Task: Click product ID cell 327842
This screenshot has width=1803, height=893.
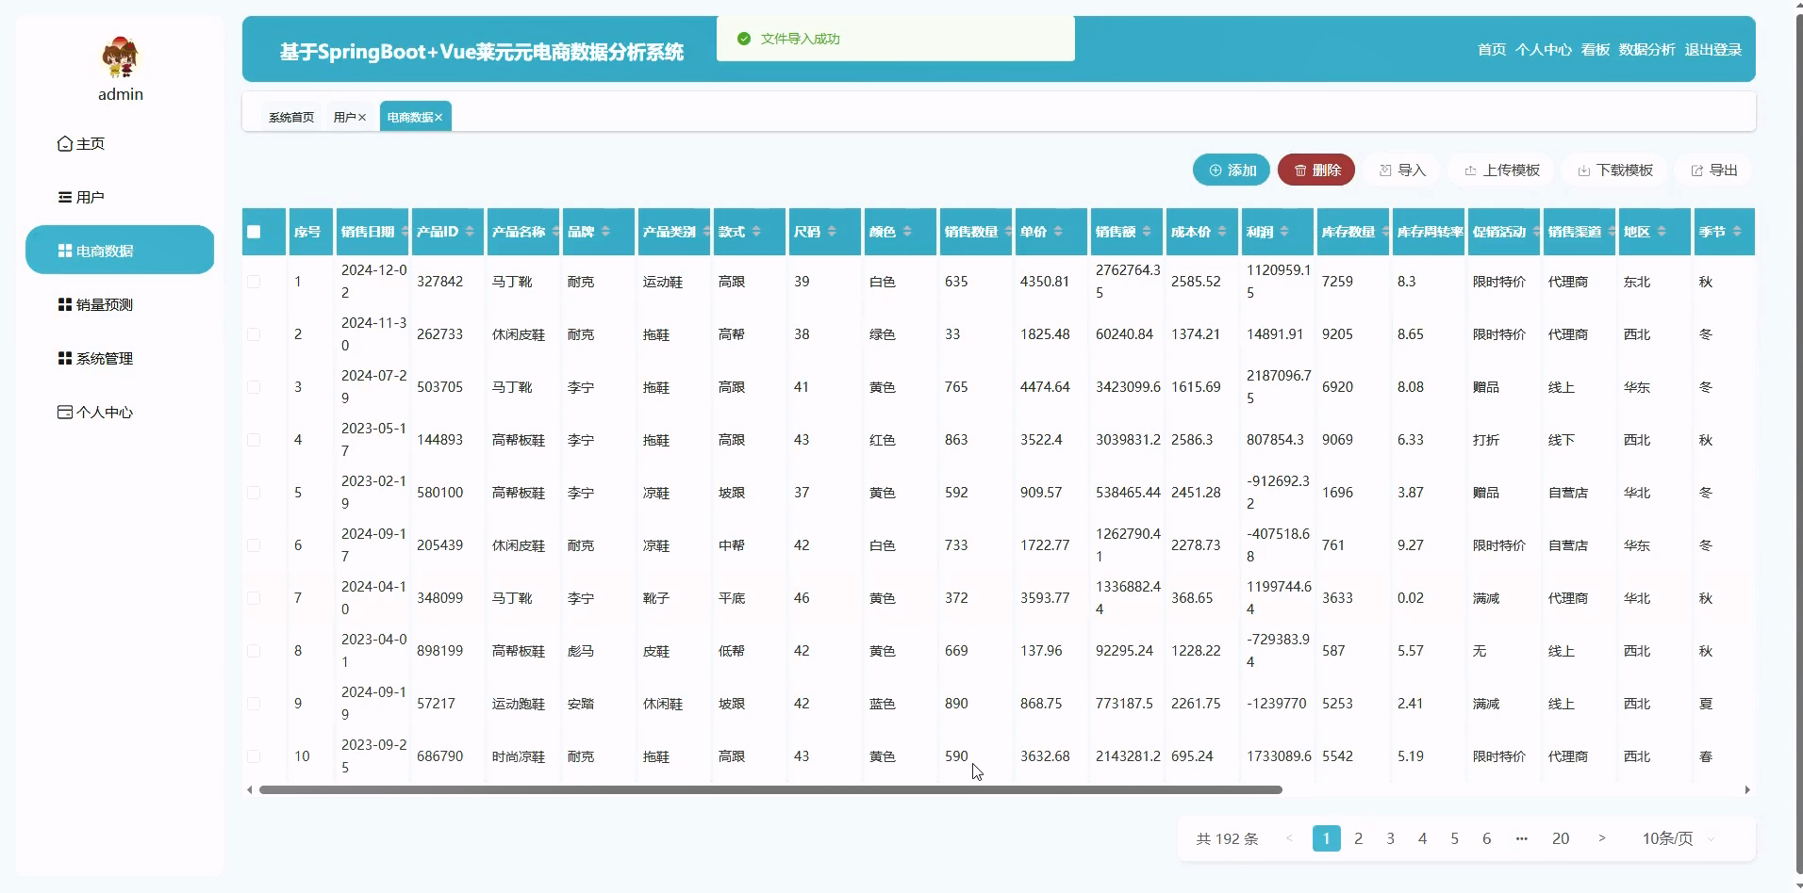Action: pyautogui.click(x=439, y=282)
